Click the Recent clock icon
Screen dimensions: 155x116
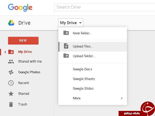click(x=11, y=83)
